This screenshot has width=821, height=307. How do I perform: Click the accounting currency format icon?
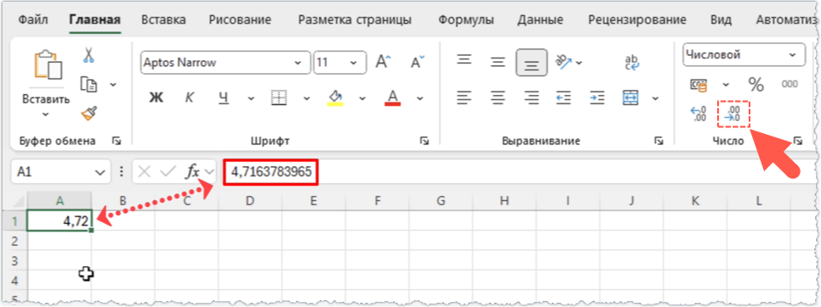(699, 84)
